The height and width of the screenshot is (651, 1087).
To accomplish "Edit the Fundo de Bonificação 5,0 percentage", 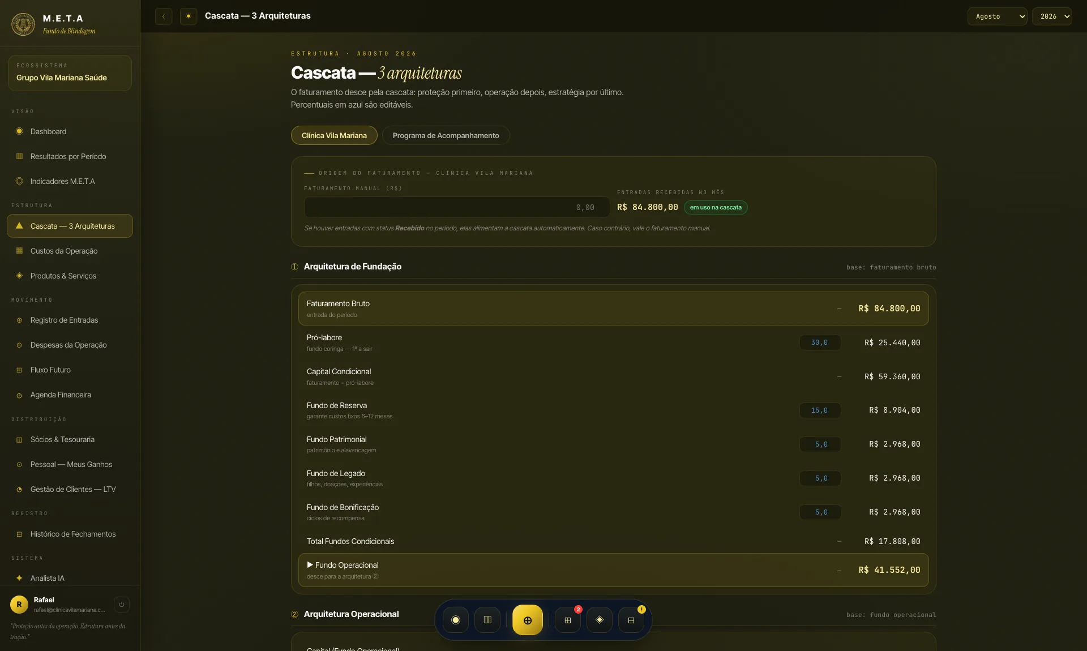I will click(x=820, y=512).
